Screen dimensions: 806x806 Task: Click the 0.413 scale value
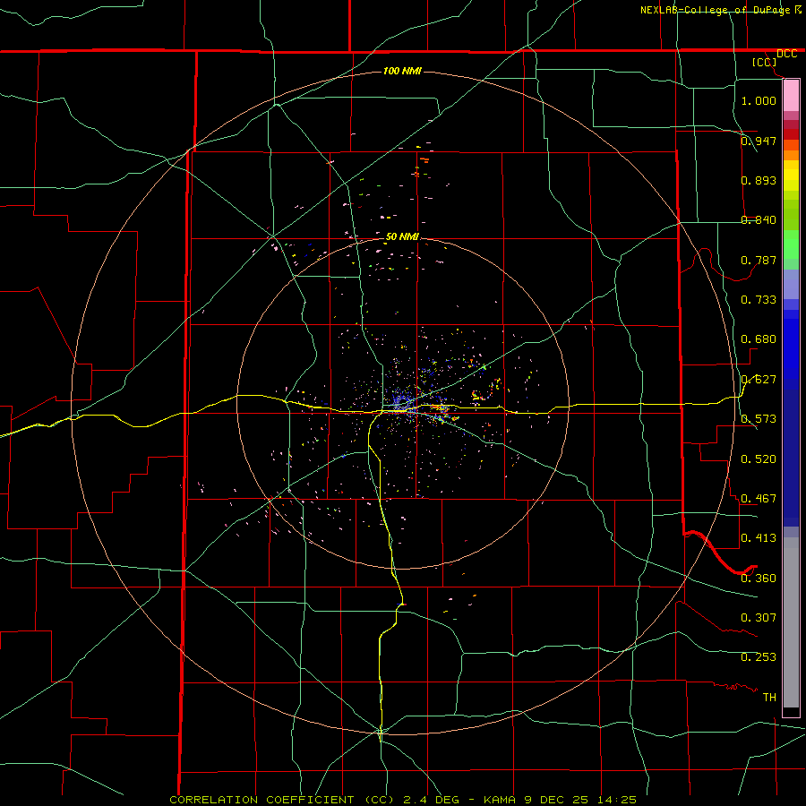(759, 538)
